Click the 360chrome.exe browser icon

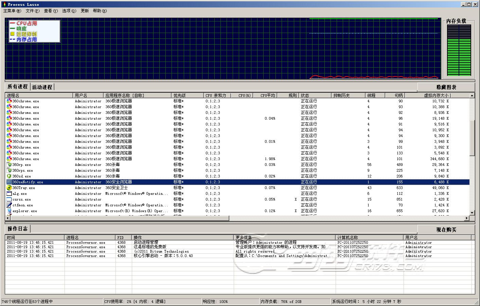pyautogui.click(x=8, y=101)
